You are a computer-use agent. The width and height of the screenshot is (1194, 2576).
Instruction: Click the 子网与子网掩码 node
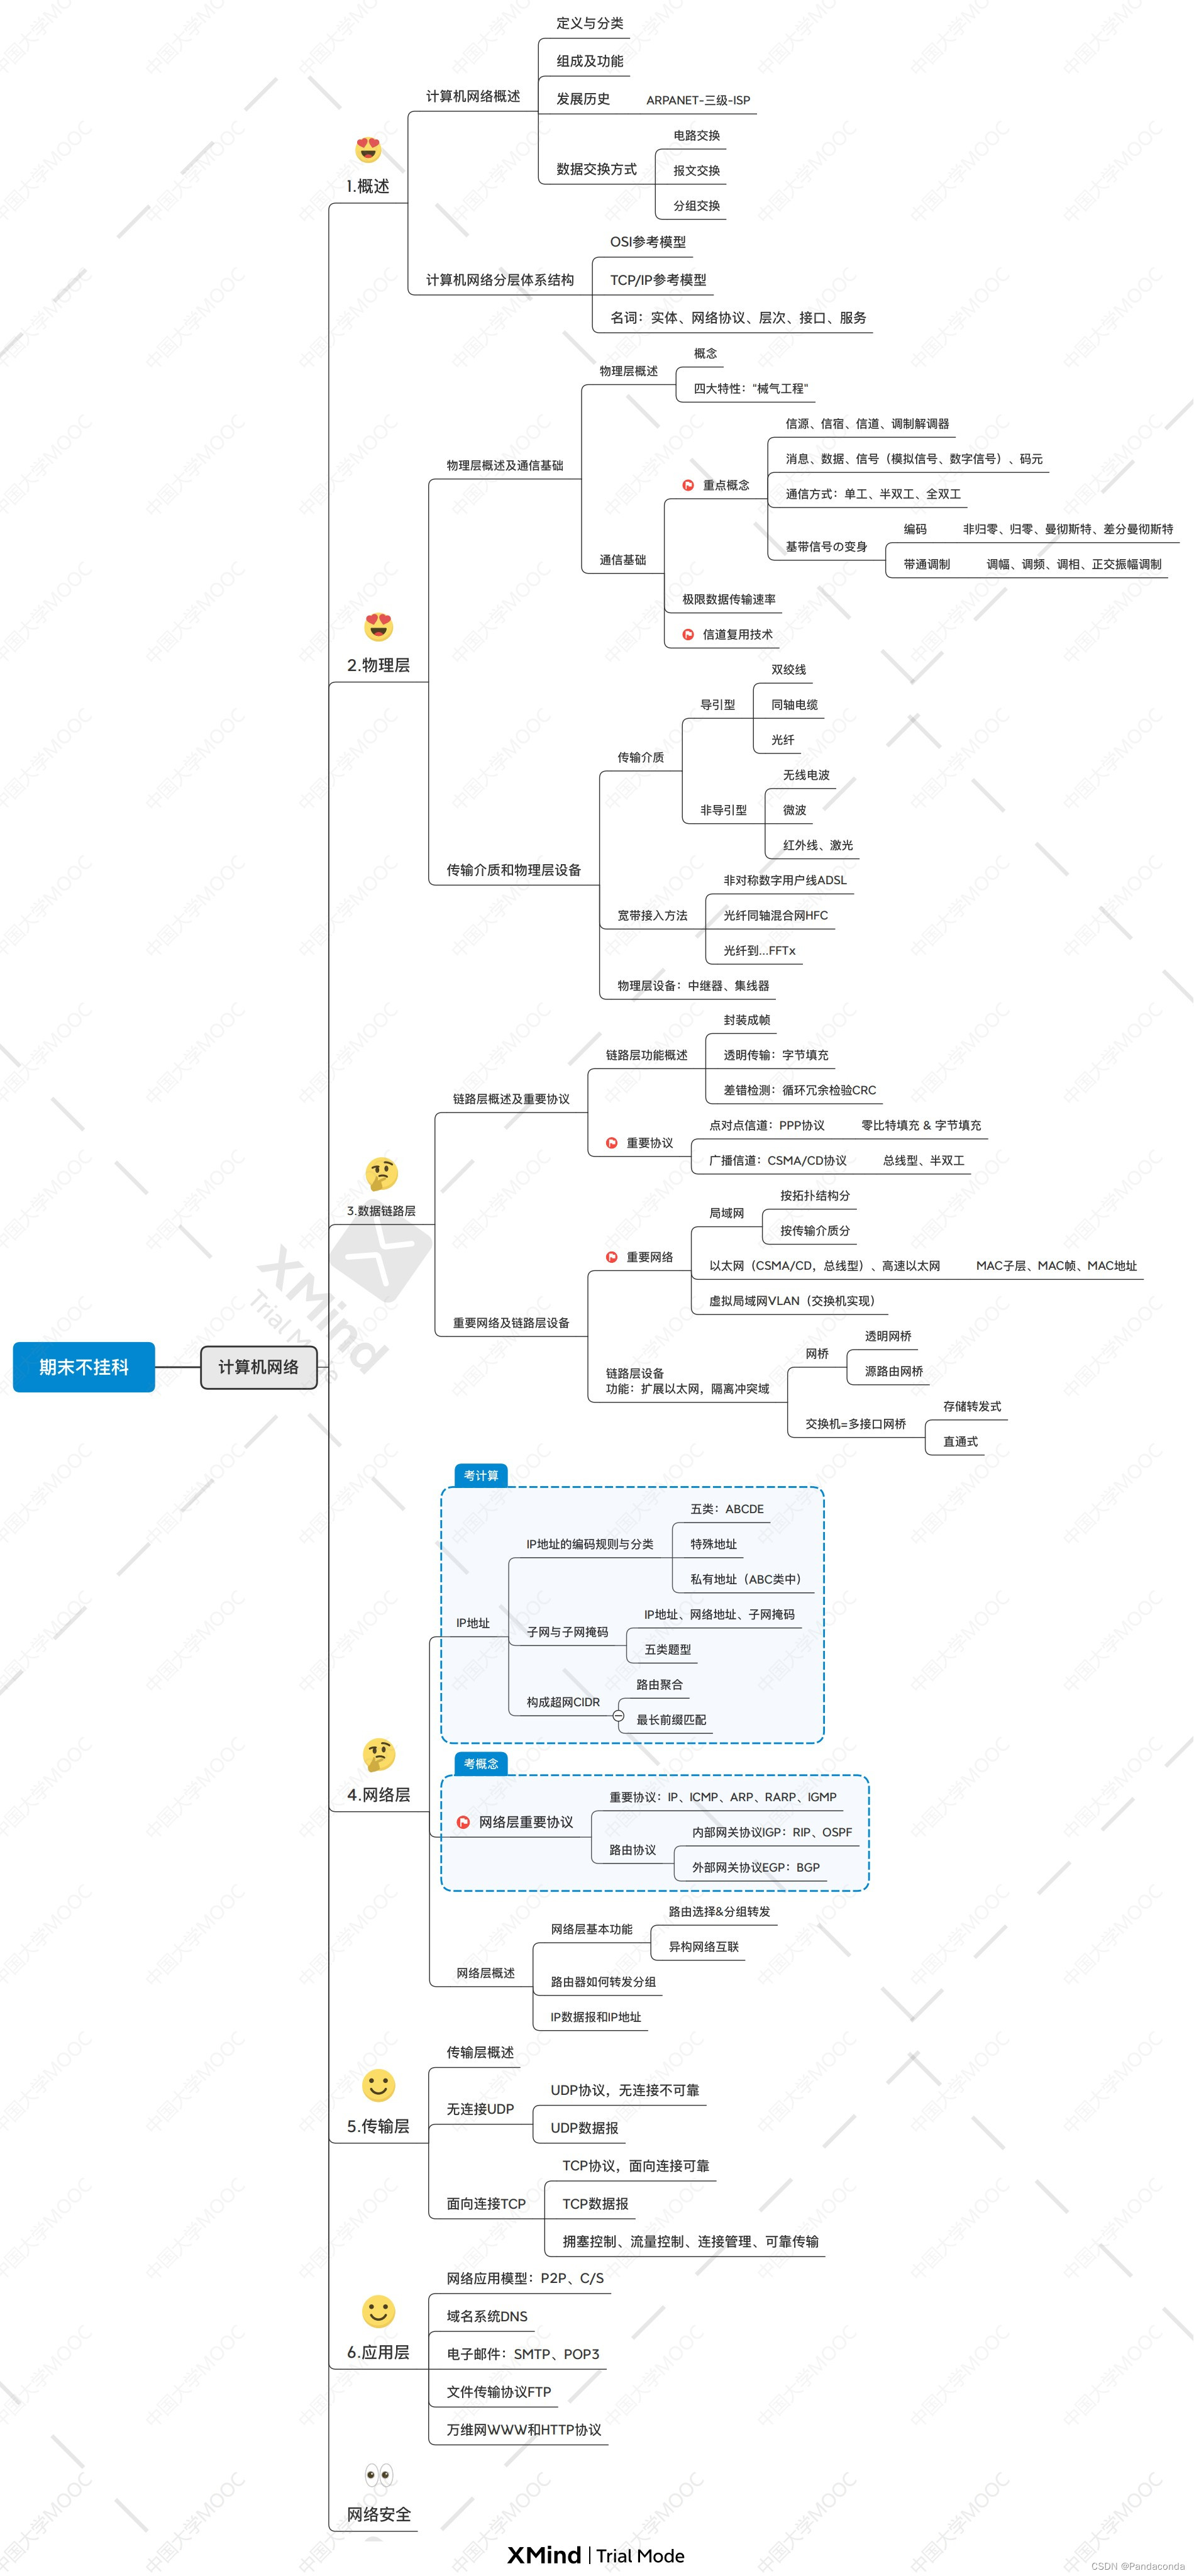click(x=567, y=1632)
